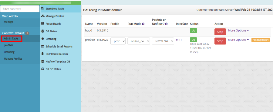Click the Manage Profiles binoculars icon
This screenshot has height=112, width=273.
42,16
